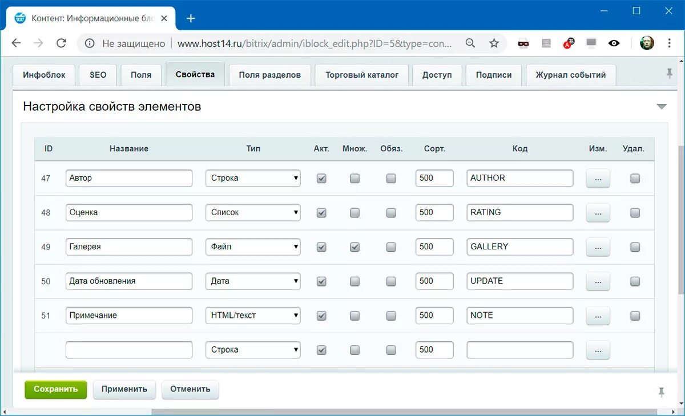685x416 pixels.
Task: Switch to the Поля tab
Action: [142, 75]
